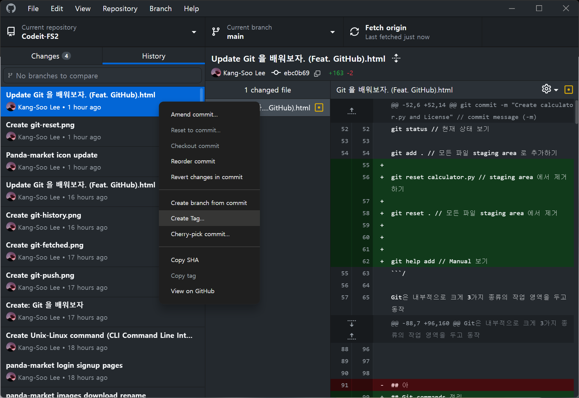
Task: Focus the No branches to compare field
Action: point(102,76)
